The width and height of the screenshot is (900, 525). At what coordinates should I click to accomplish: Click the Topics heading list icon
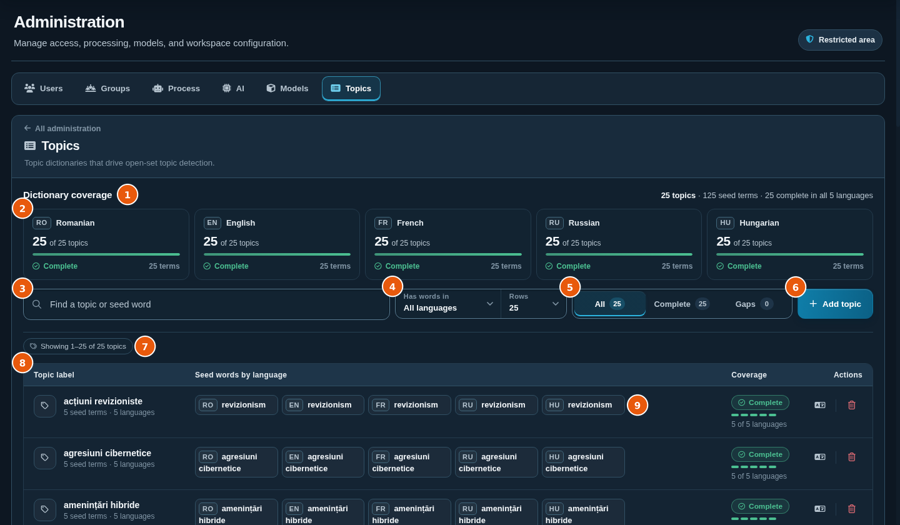pyautogui.click(x=30, y=146)
